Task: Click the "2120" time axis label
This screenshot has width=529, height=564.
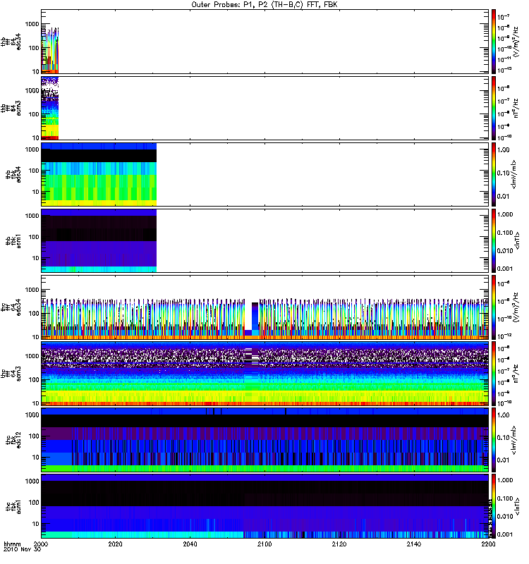Action: click(x=339, y=544)
